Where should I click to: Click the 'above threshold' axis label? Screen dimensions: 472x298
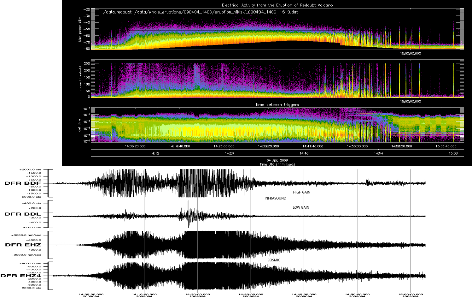(80, 79)
